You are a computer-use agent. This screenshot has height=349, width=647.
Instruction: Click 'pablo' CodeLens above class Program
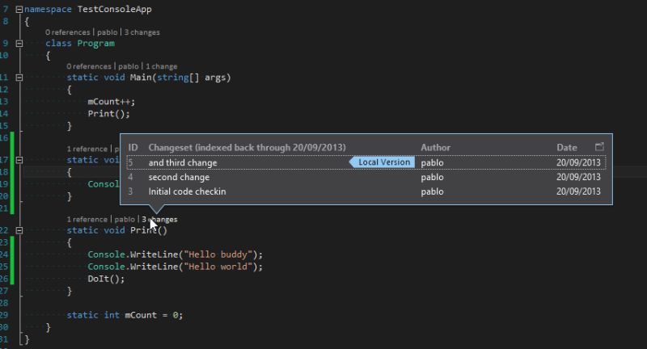coord(108,32)
